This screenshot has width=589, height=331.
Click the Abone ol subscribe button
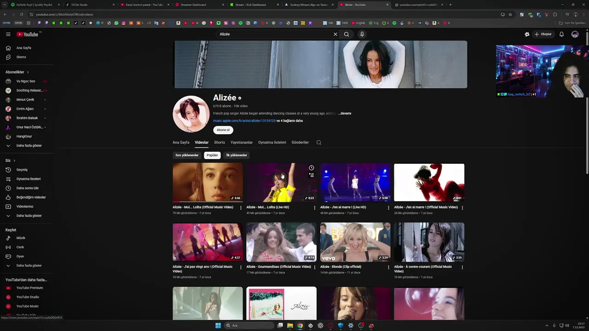223,130
